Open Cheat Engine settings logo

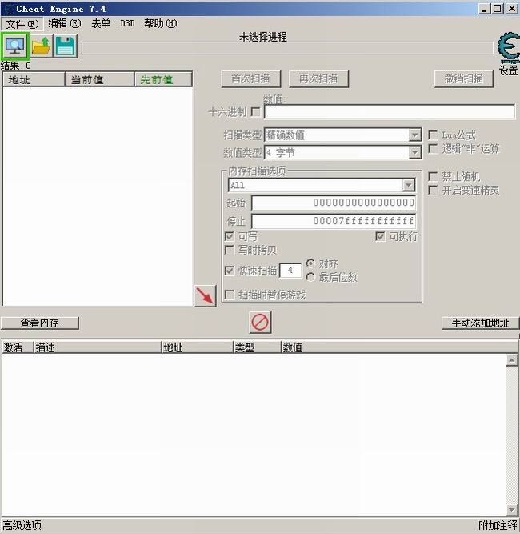(509, 48)
